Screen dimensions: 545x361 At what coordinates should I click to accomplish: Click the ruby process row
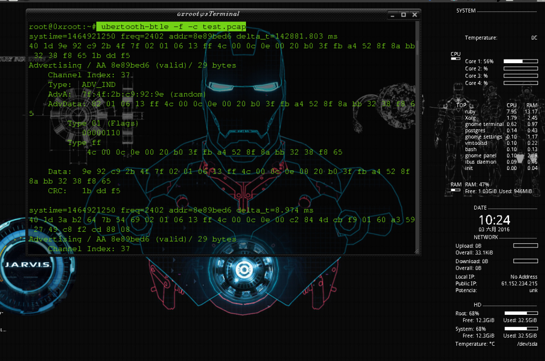(x=501, y=112)
